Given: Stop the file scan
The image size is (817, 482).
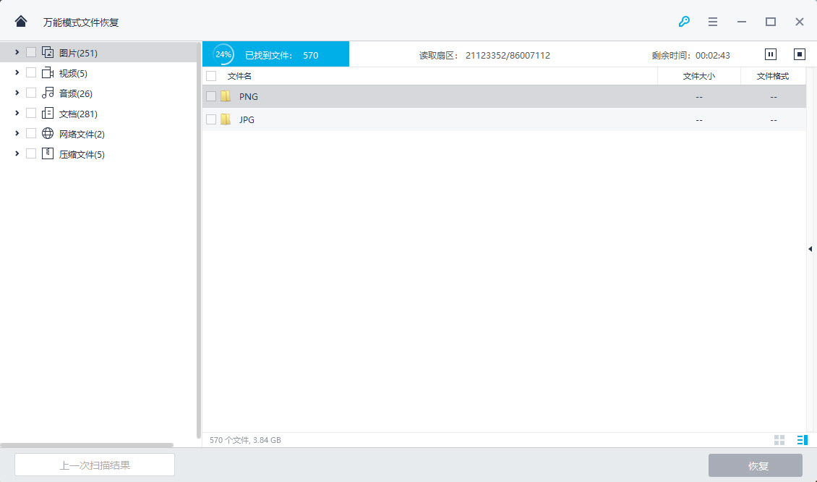Looking at the screenshot, I should (799, 54).
